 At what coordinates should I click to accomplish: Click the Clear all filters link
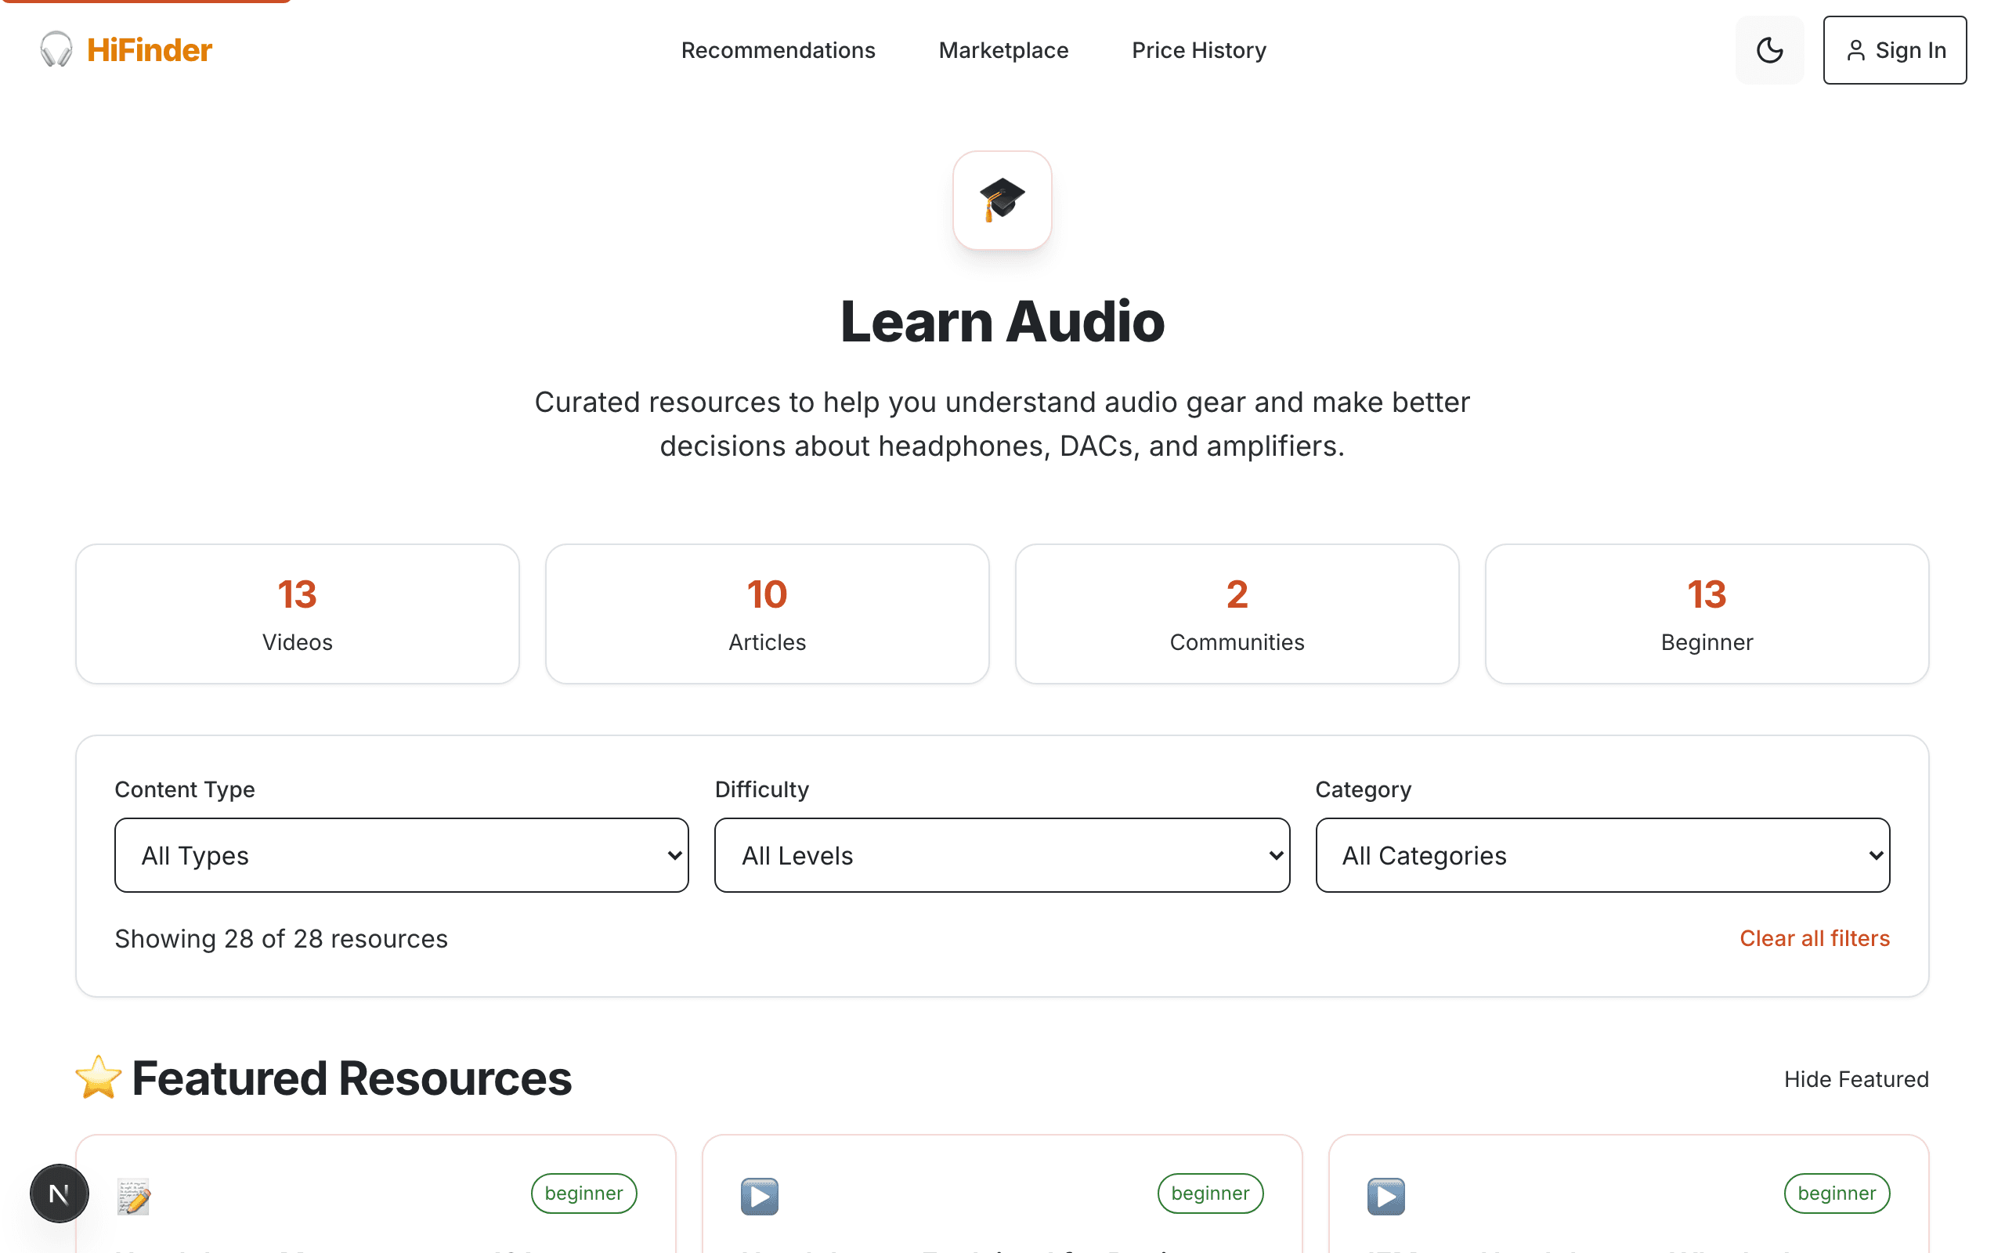point(1814,938)
